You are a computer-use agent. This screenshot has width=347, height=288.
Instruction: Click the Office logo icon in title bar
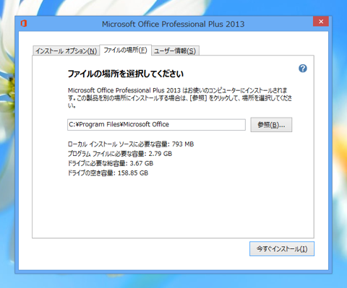tap(24, 24)
